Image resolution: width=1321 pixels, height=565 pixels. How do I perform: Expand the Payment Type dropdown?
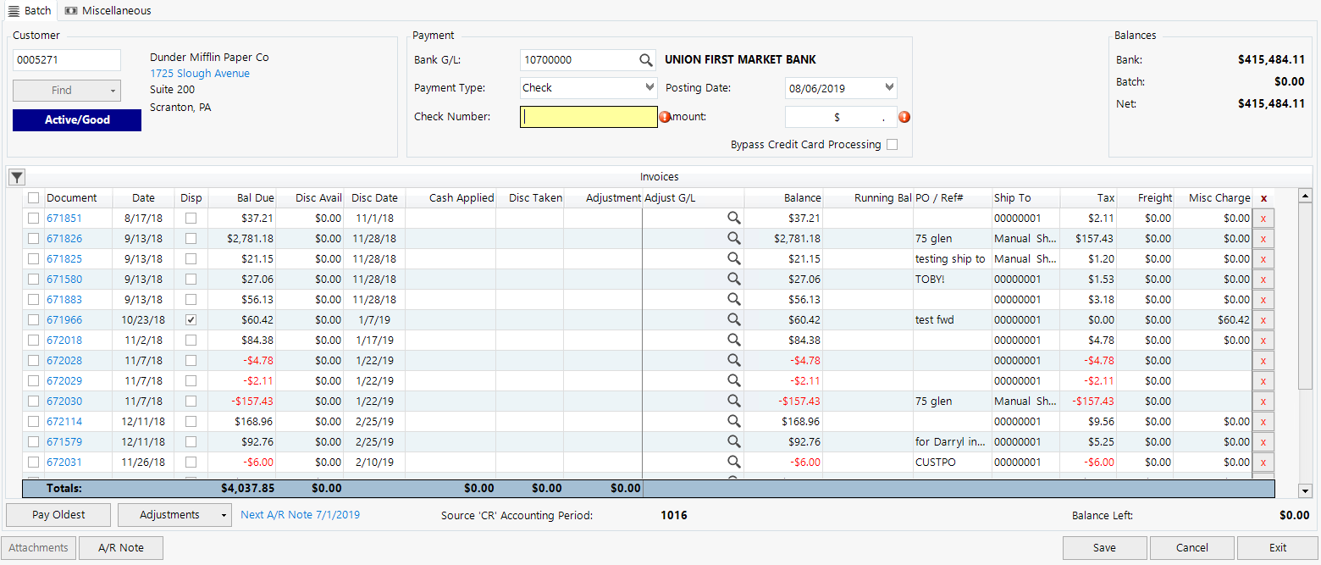pos(649,87)
